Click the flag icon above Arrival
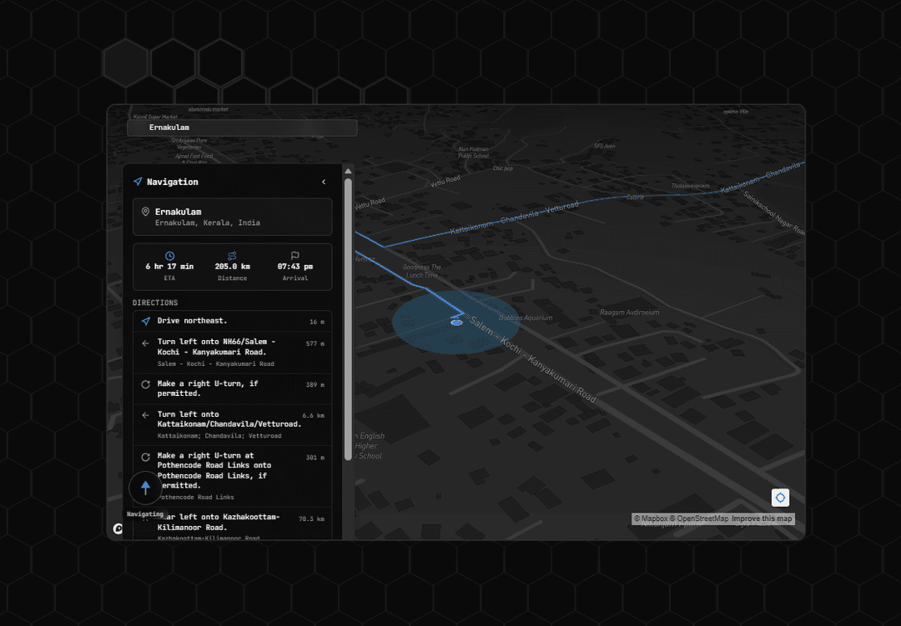Viewport: 901px width, 626px height. 294,256
